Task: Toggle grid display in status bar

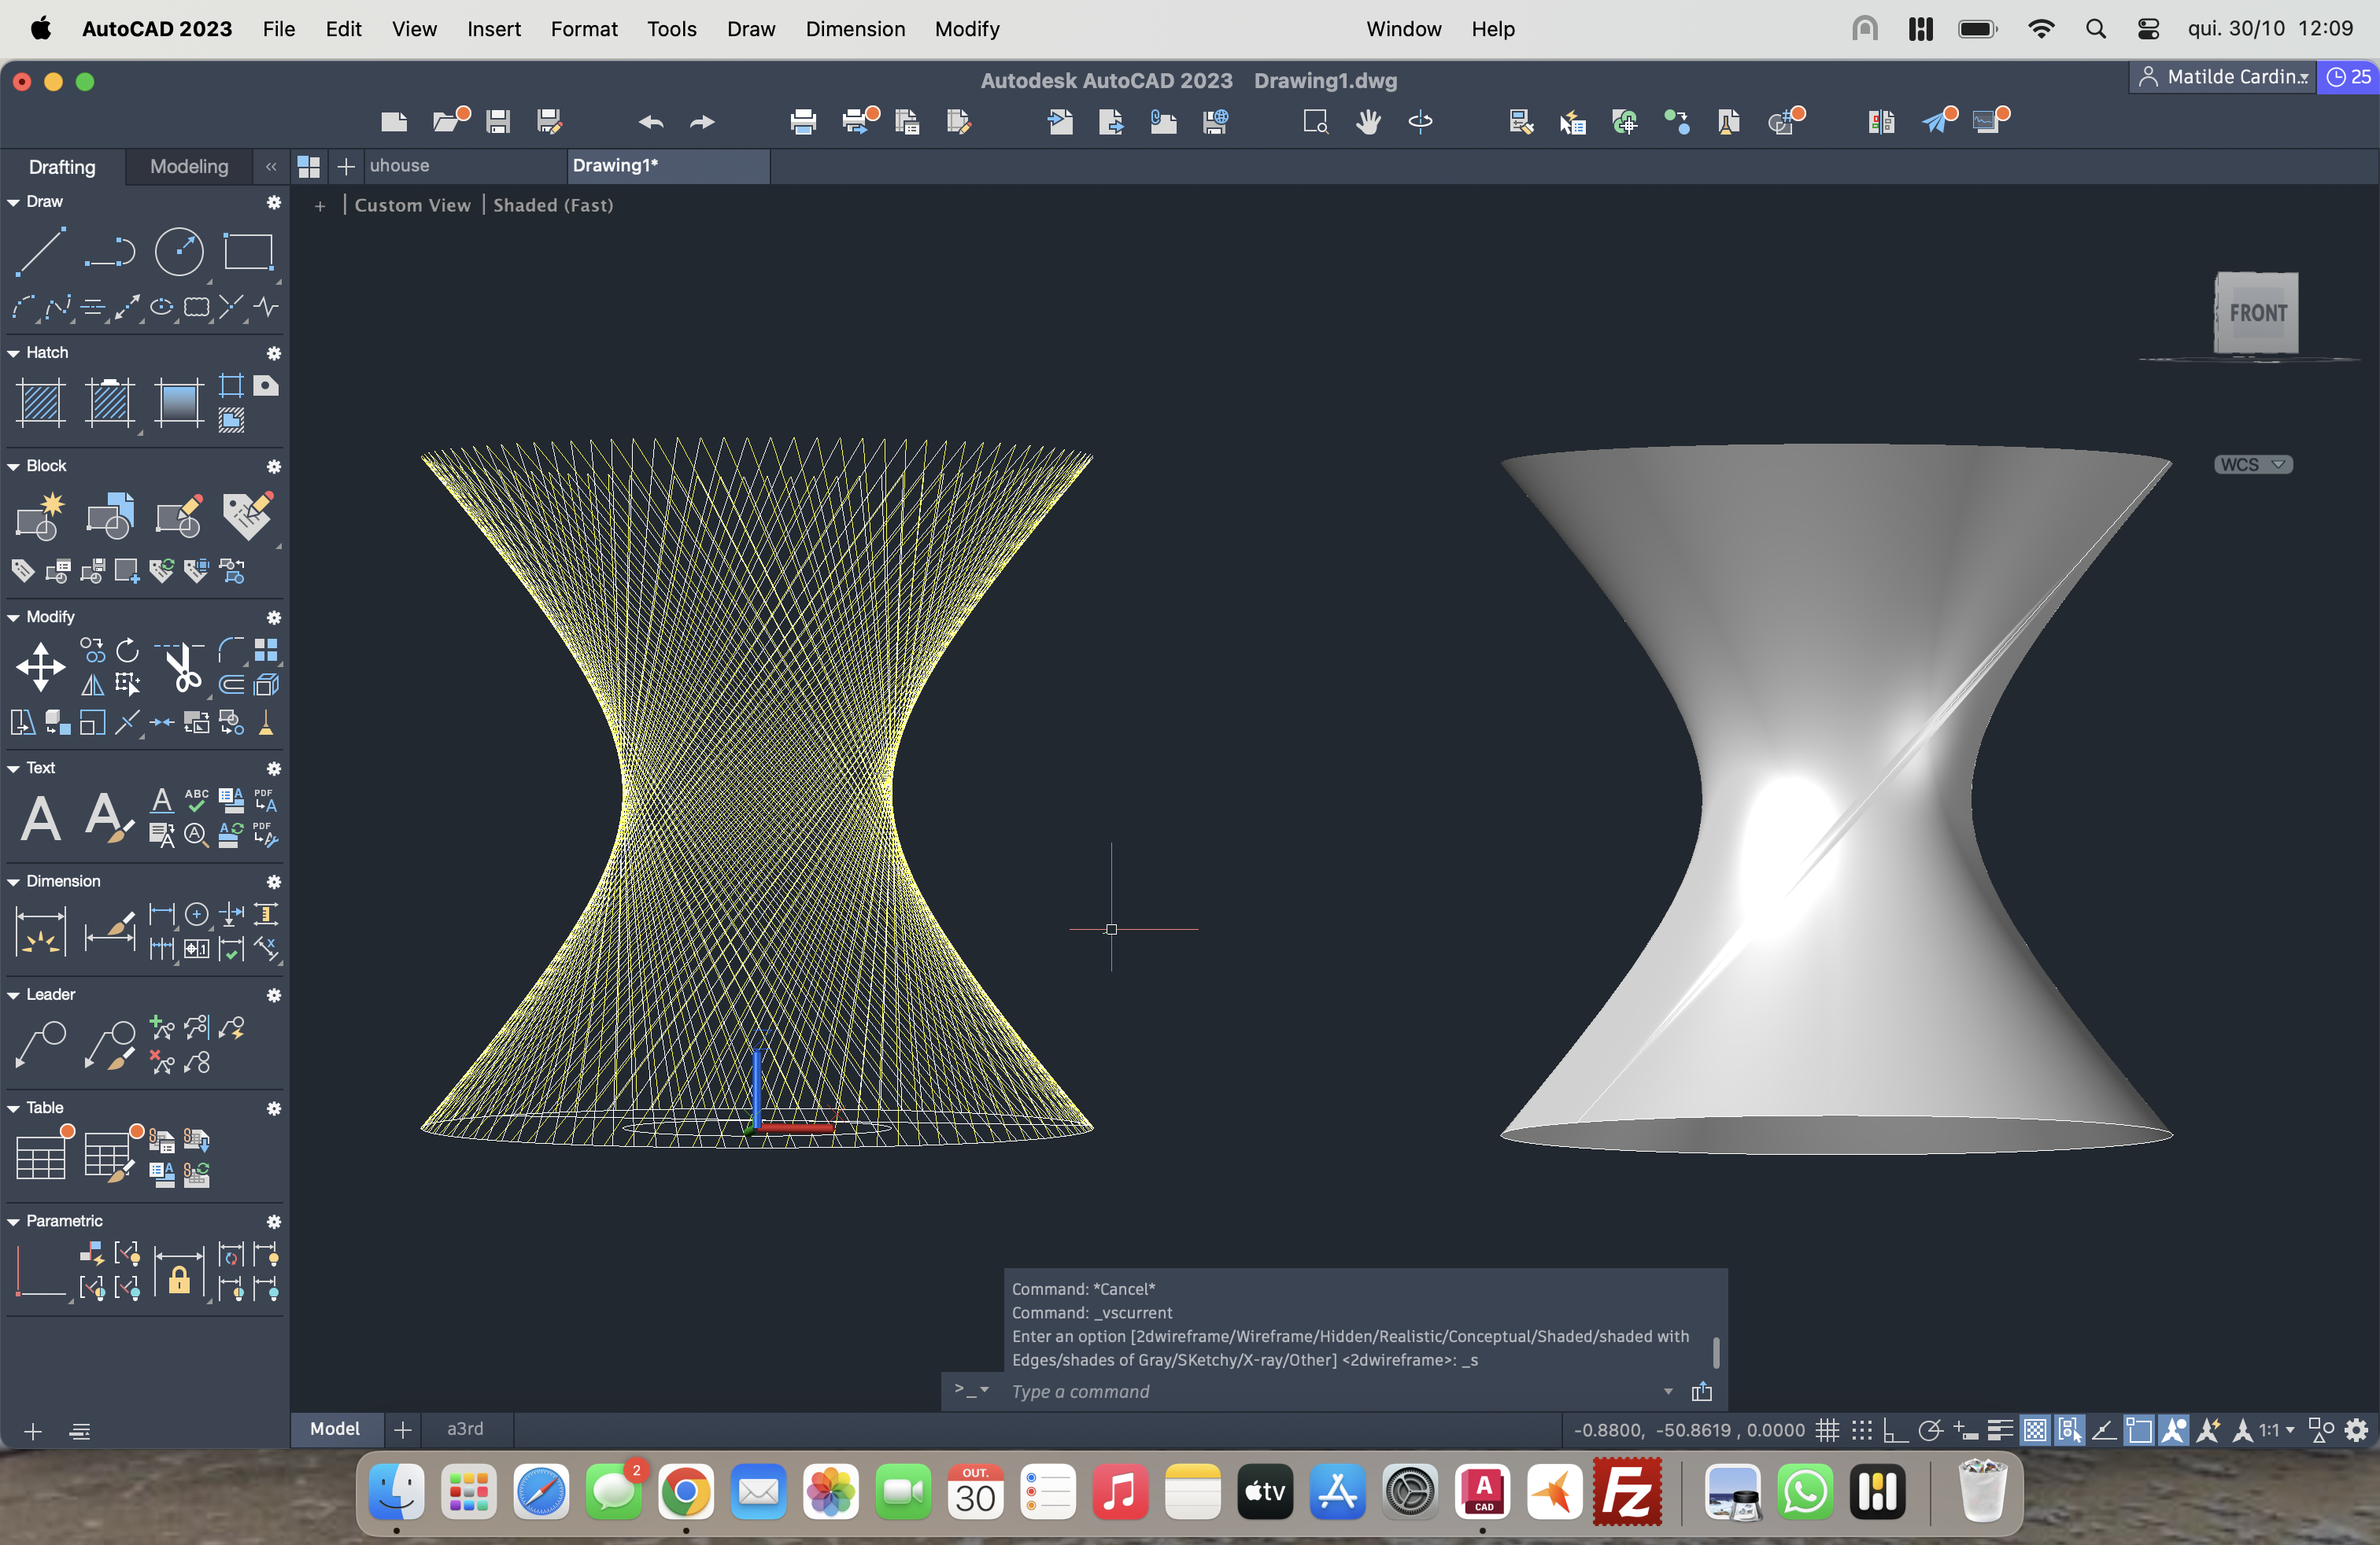Action: pos(1827,1430)
